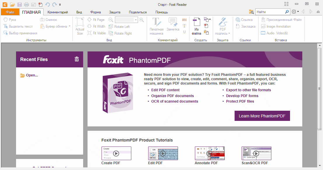Clear recent files with trash icon
Image resolution: width=323 pixels, height=170 pixels.
[x=77, y=59]
